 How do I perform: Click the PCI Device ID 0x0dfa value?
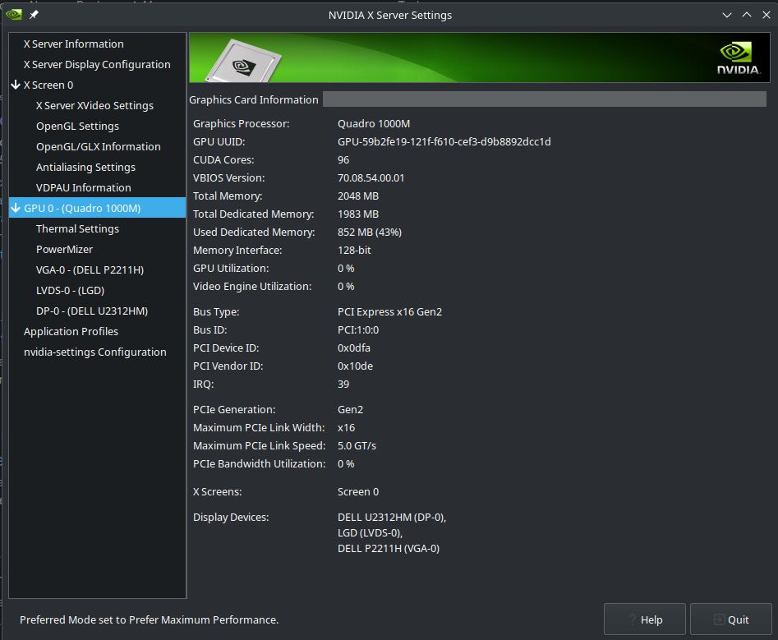[x=354, y=348]
